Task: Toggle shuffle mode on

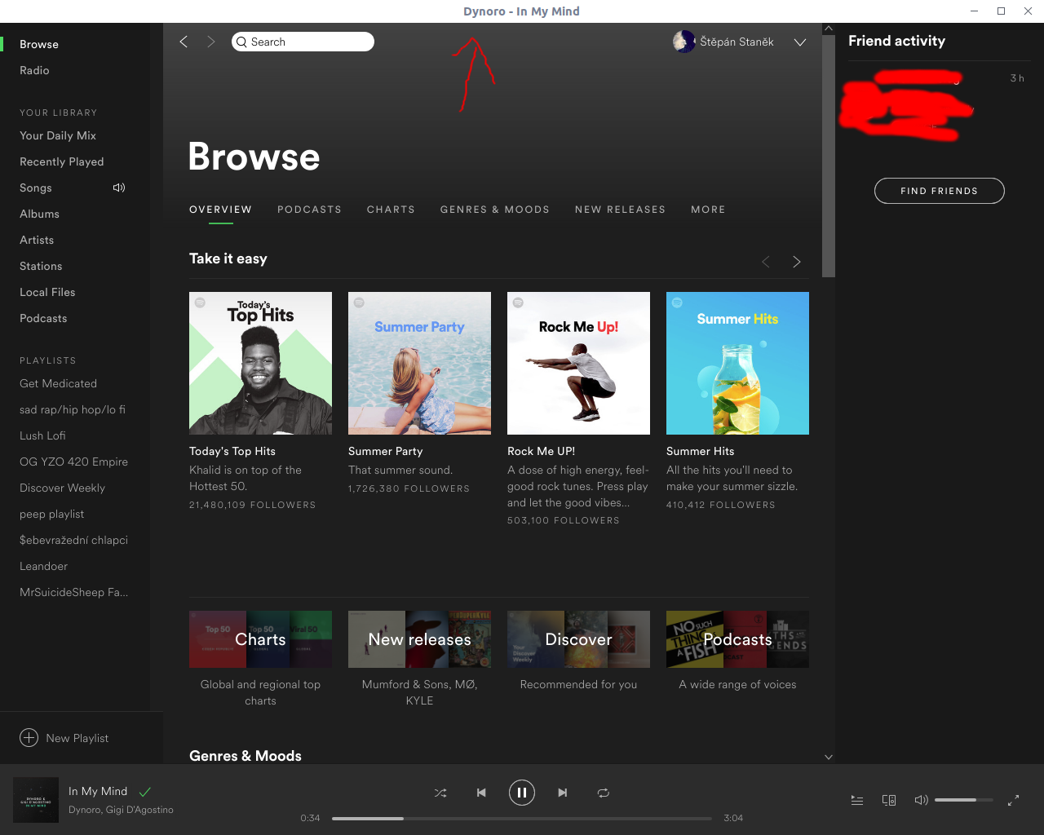Action: pyautogui.click(x=440, y=792)
